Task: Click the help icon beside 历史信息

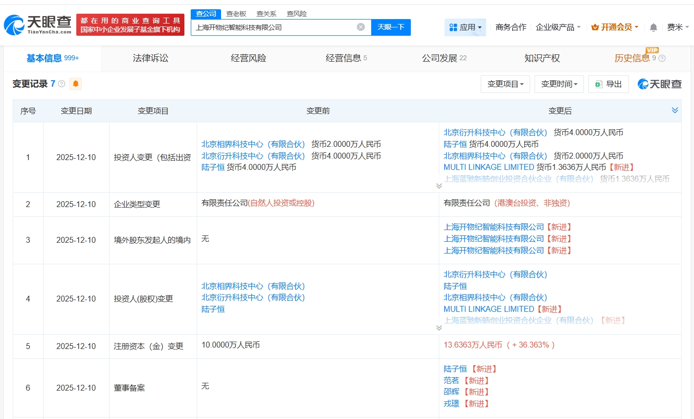Action: (662, 58)
